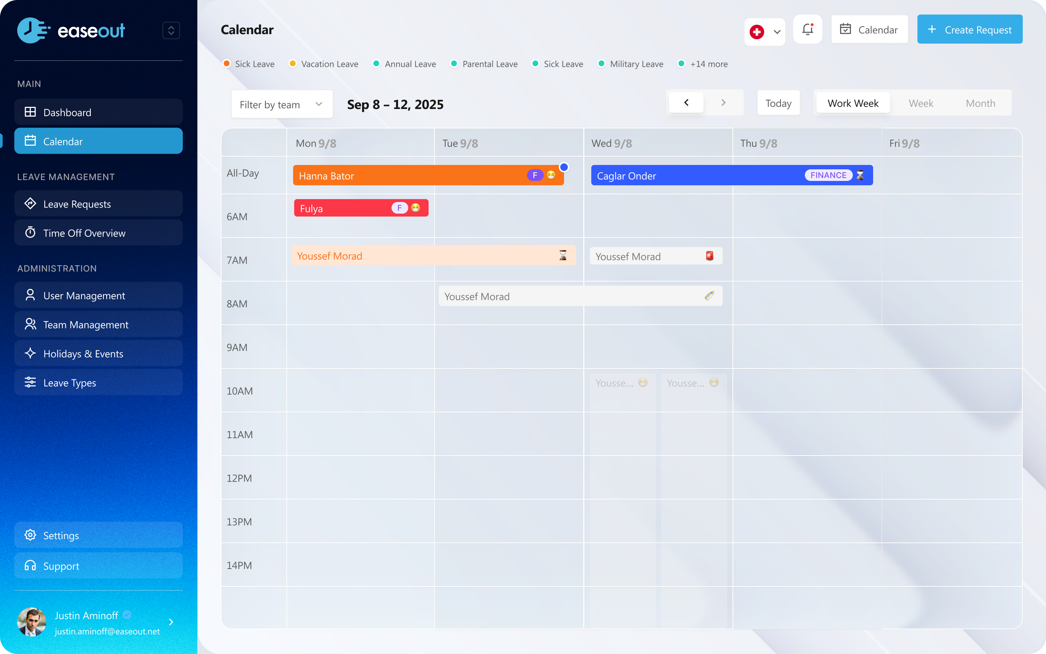The width and height of the screenshot is (1046, 654).
Task: Open the Filter by team dropdown
Action: pos(282,104)
